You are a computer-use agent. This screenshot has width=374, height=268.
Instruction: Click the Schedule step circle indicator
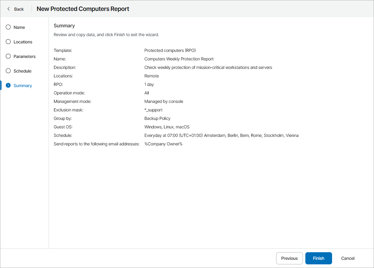(x=8, y=71)
